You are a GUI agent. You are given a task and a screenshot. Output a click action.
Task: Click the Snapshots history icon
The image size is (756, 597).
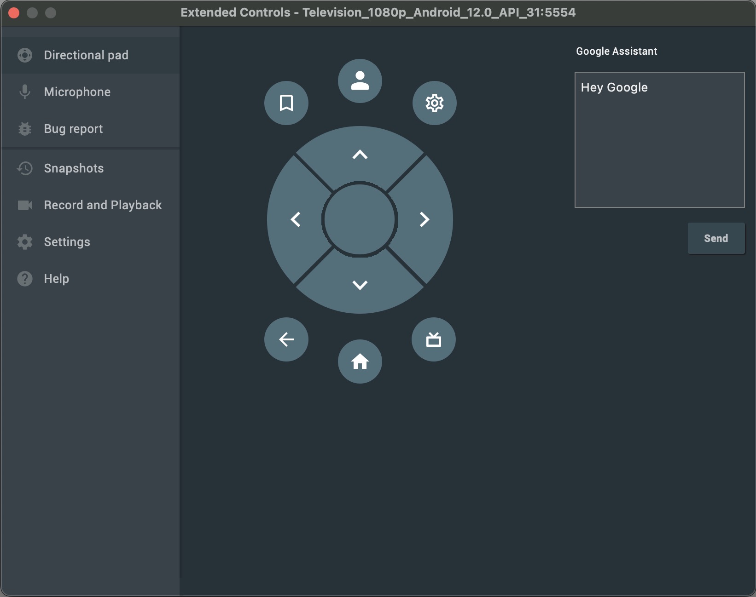(25, 168)
